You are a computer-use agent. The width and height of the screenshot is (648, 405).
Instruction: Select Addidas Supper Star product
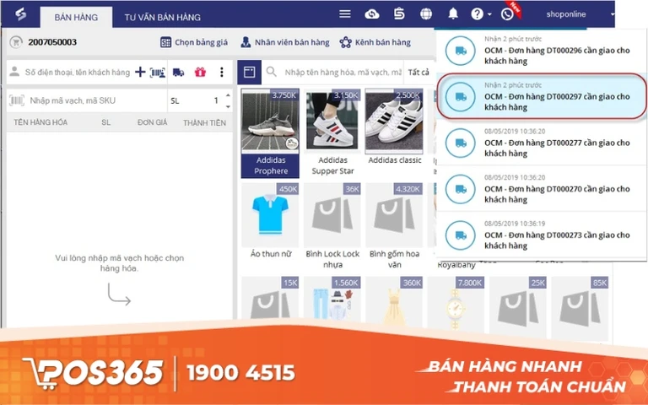(x=332, y=133)
